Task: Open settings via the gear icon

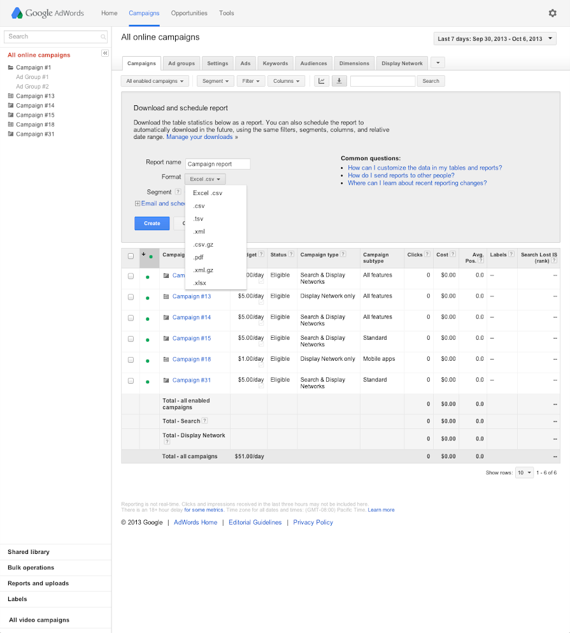Action: [x=552, y=13]
